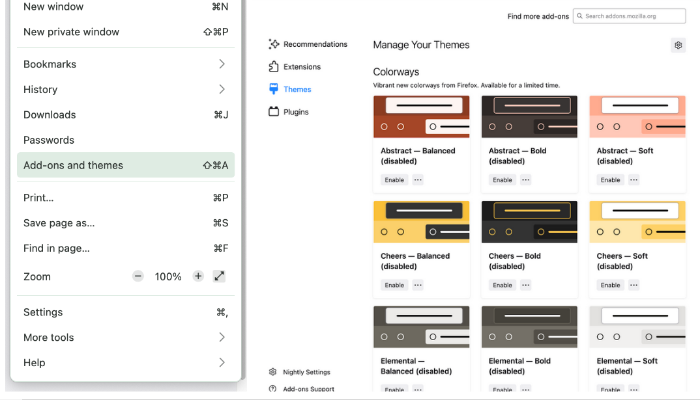
Task: Zoom out with the minus button
Action: [x=138, y=276]
